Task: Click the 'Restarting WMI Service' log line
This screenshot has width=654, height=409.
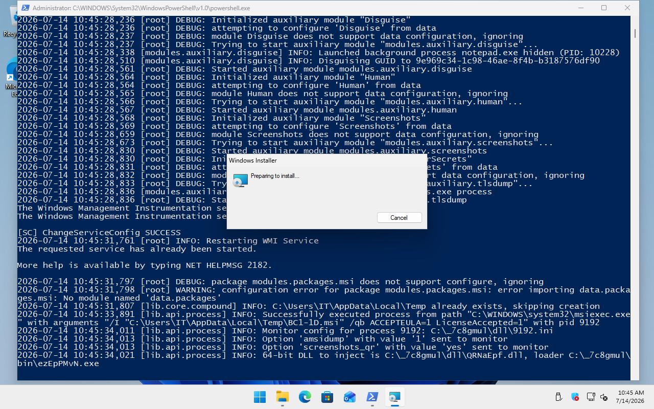Action: click(168, 241)
